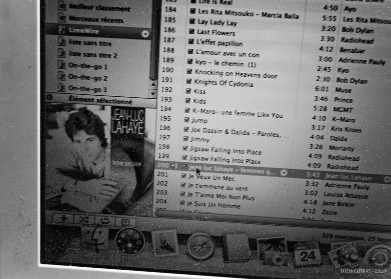Screen dimensions: 391x279
Task: Open Address Book icon in the Dock
Action: pyautogui.click(x=236, y=248)
